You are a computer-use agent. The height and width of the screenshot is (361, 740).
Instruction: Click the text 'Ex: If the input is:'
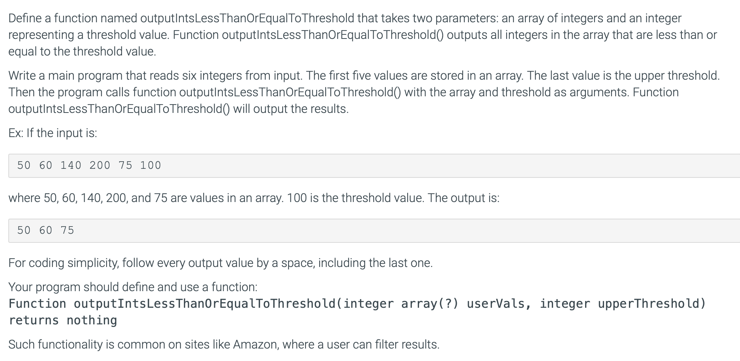pos(53,133)
